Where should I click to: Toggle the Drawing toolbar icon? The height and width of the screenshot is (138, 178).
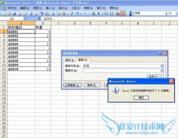point(123,13)
